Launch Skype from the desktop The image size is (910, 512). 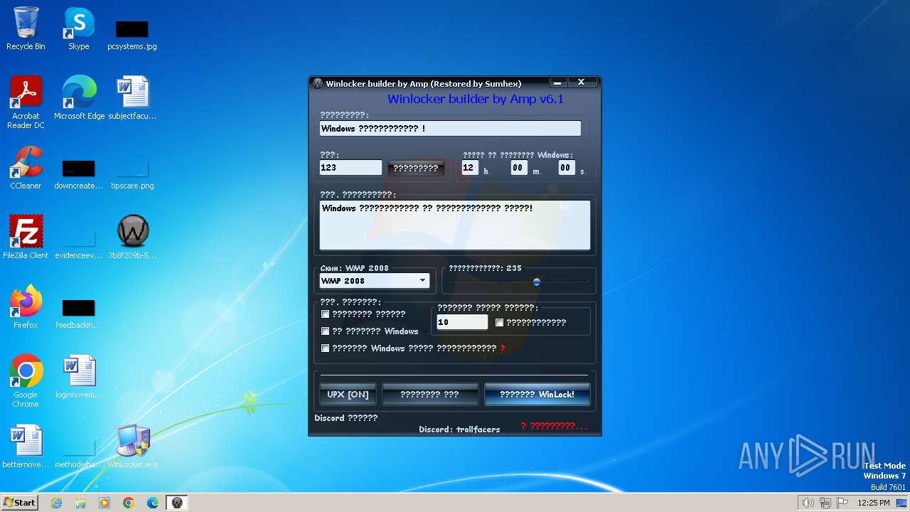(x=78, y=28)
